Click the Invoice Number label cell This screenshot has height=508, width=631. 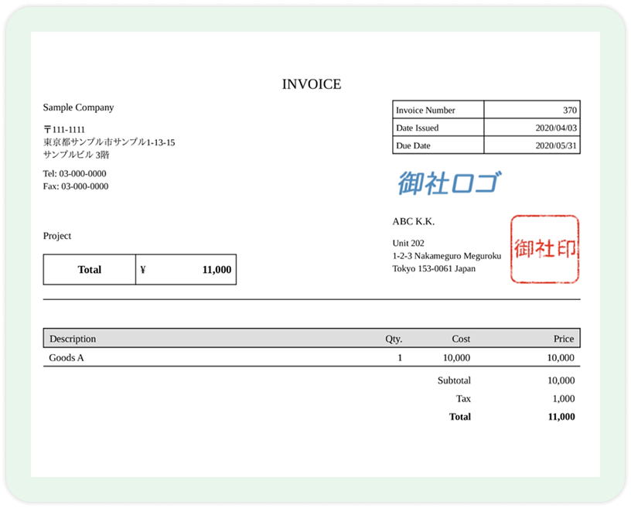(x=438, y=110)
